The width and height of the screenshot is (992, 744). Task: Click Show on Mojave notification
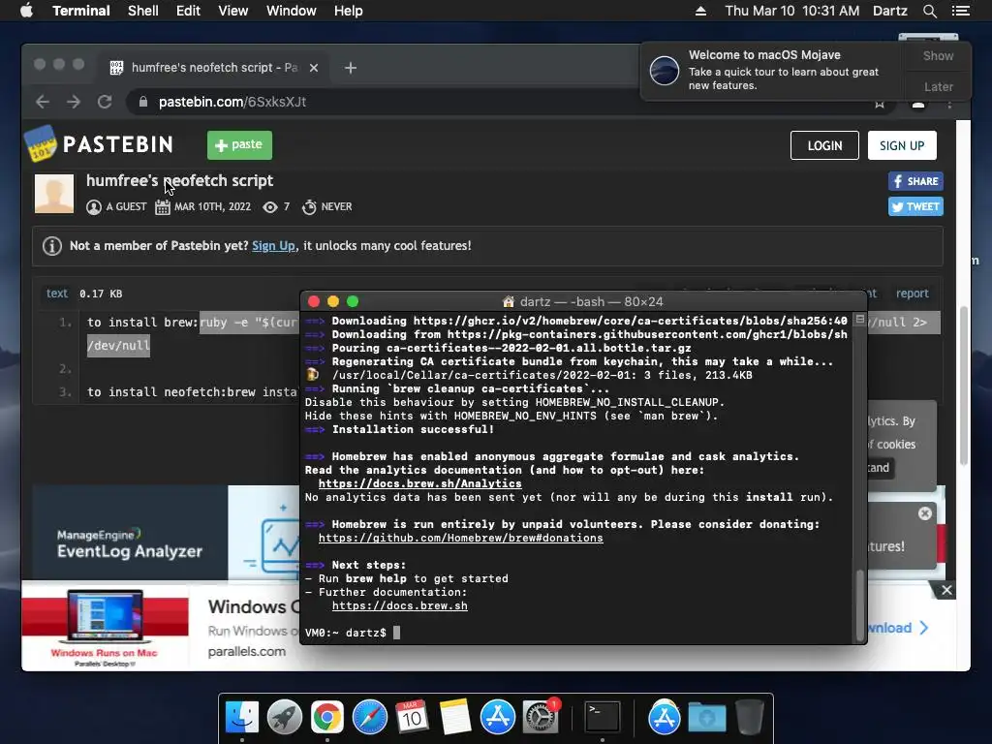(938, 55)
